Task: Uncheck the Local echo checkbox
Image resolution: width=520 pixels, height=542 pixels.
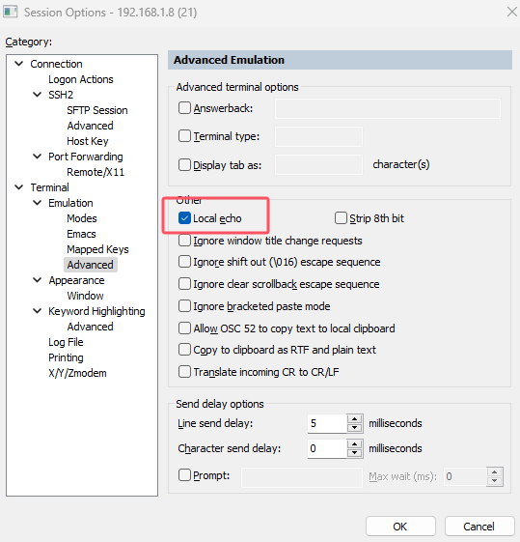Action: (x=184, y=218)
